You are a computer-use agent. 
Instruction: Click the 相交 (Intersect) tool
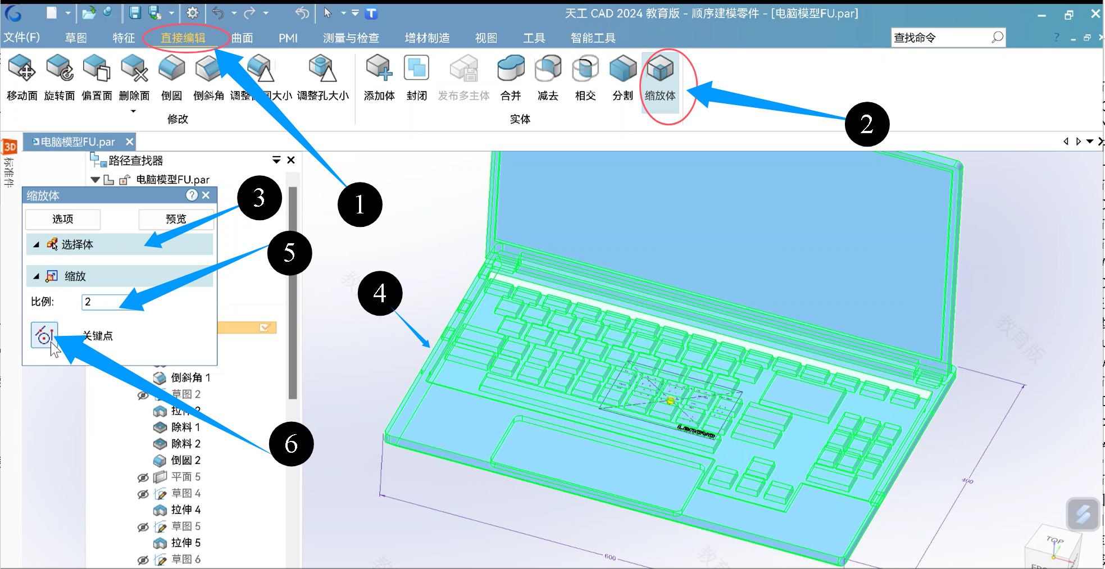(585, 78)
